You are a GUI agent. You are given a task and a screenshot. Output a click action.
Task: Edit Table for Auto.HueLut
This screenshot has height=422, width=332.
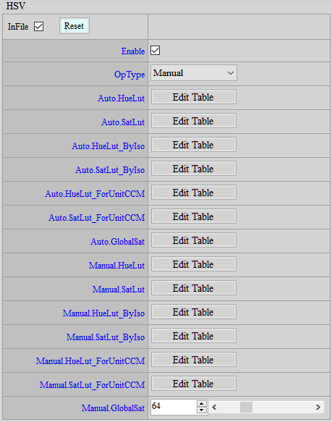194,97
